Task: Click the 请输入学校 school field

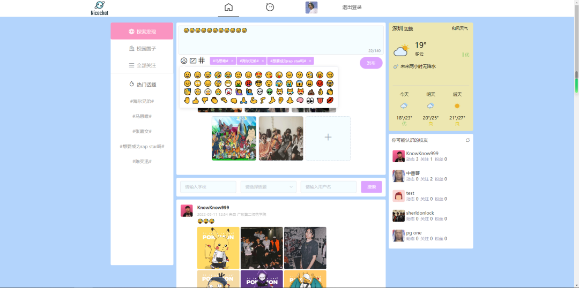Action: [x=208, y=187]
